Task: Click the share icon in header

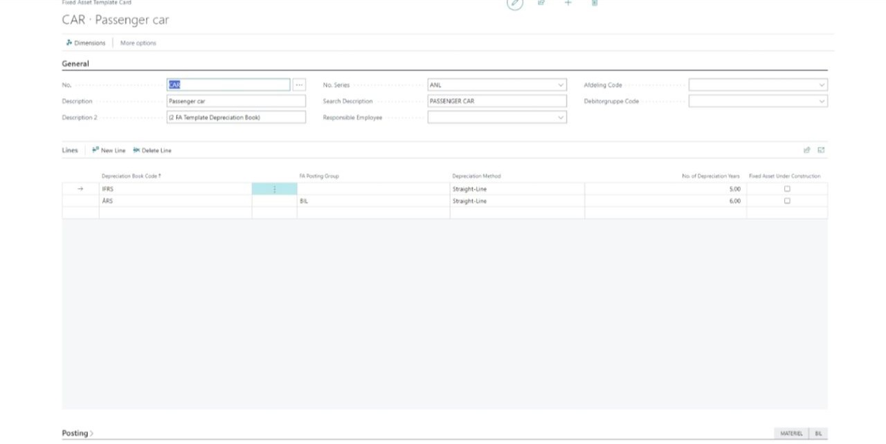Action: pos(541,3)
